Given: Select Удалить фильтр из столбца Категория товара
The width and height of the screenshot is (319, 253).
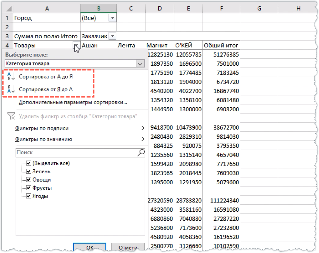Looking at the screenshot, I should (x=78, y=116).
